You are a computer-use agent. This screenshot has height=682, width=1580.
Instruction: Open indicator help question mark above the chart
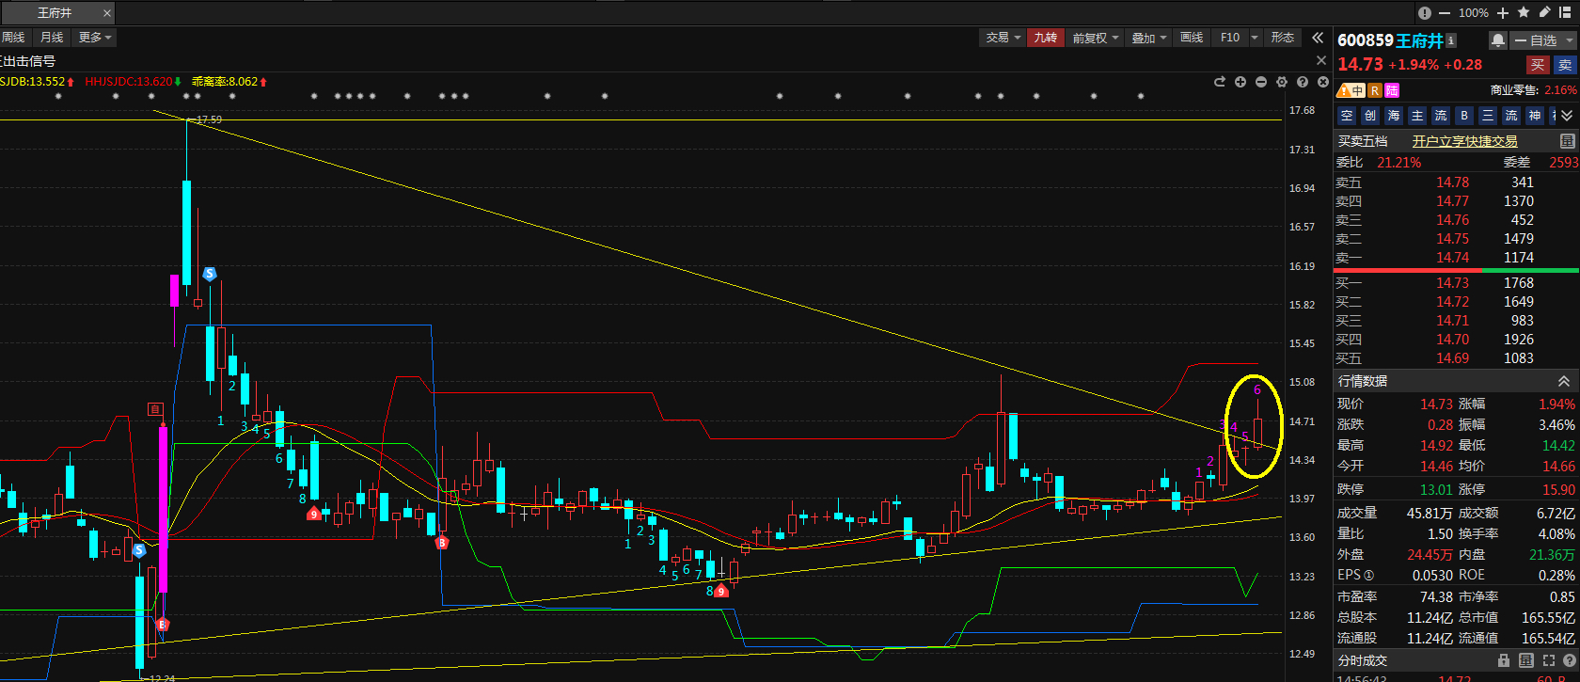(x=1303, y=82)
